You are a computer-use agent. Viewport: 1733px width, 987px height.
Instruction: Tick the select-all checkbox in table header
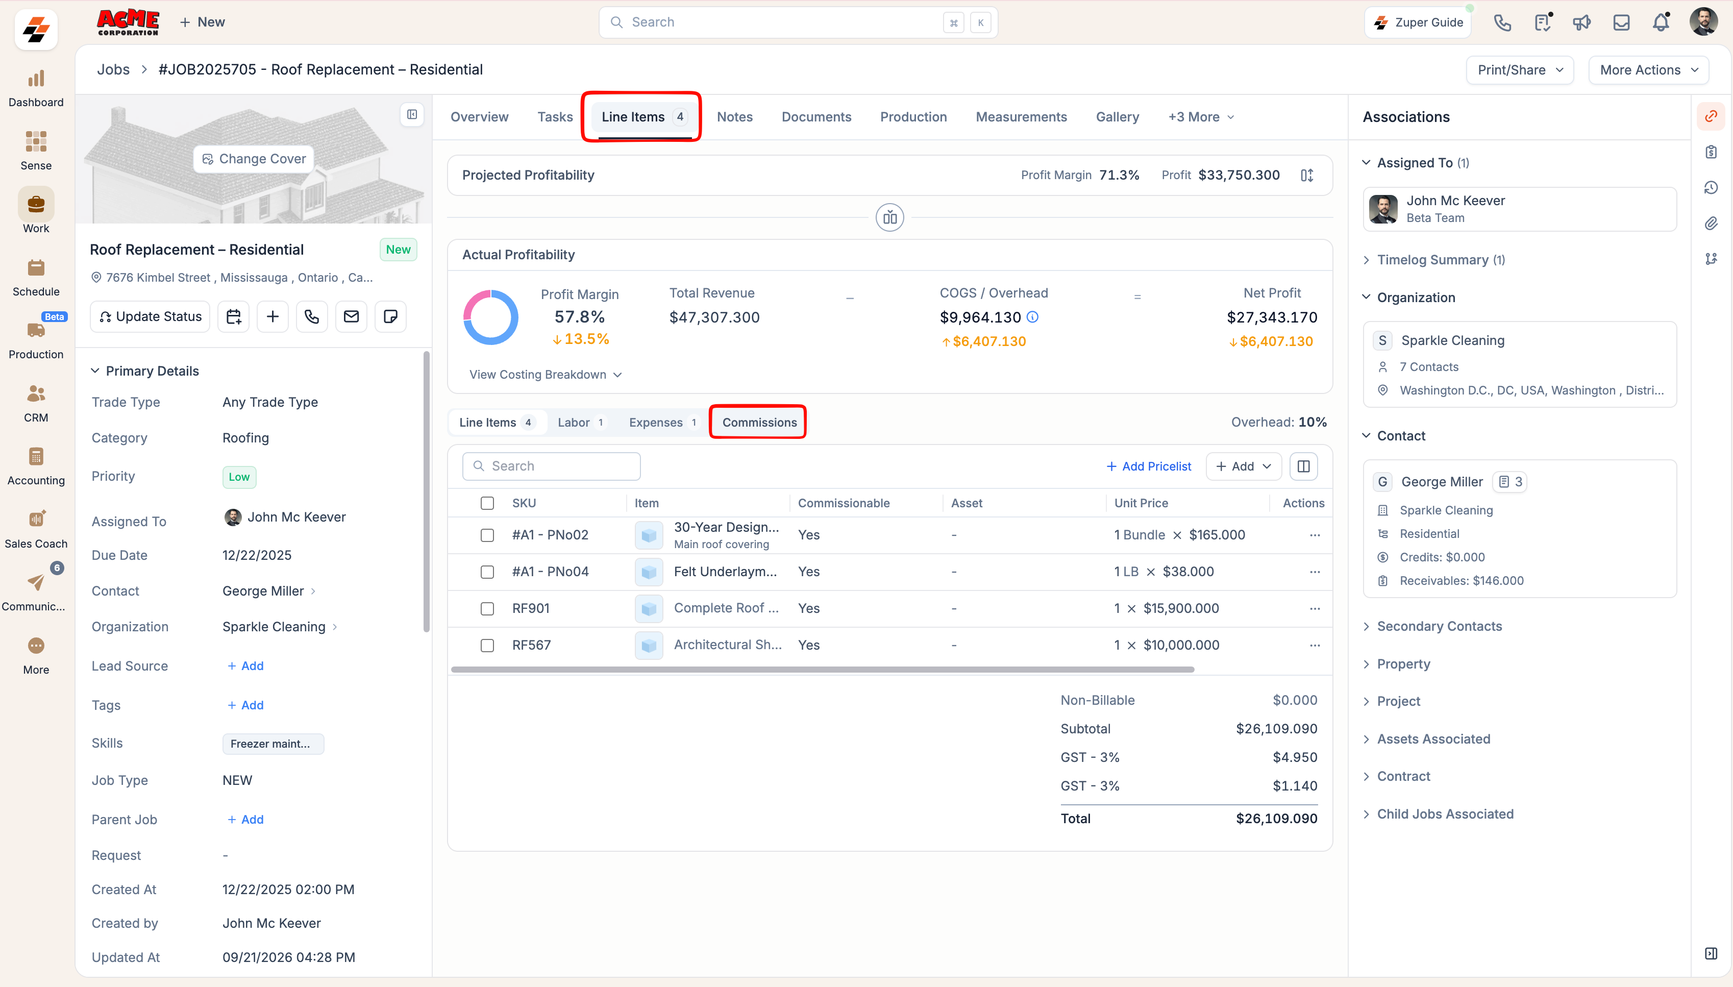pyautogui.click(x=487, y=503)
